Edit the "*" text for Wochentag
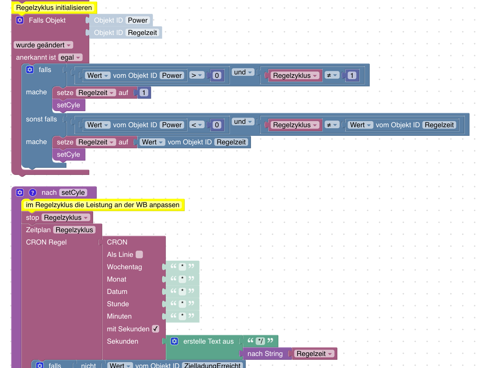This screenshot has width=479, height=368. pyautogui.click(x=182, y=266)
